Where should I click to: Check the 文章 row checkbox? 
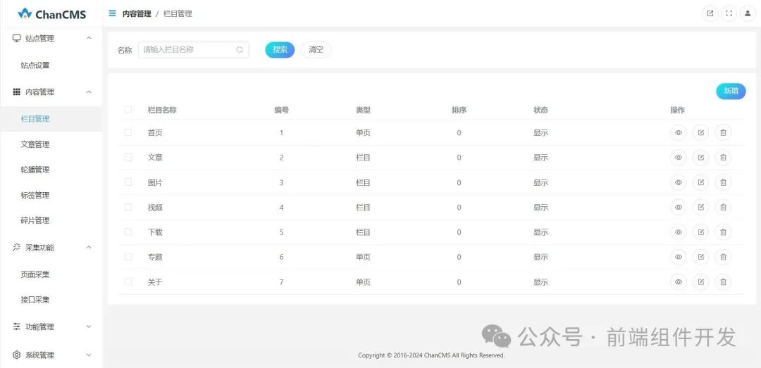128,157
